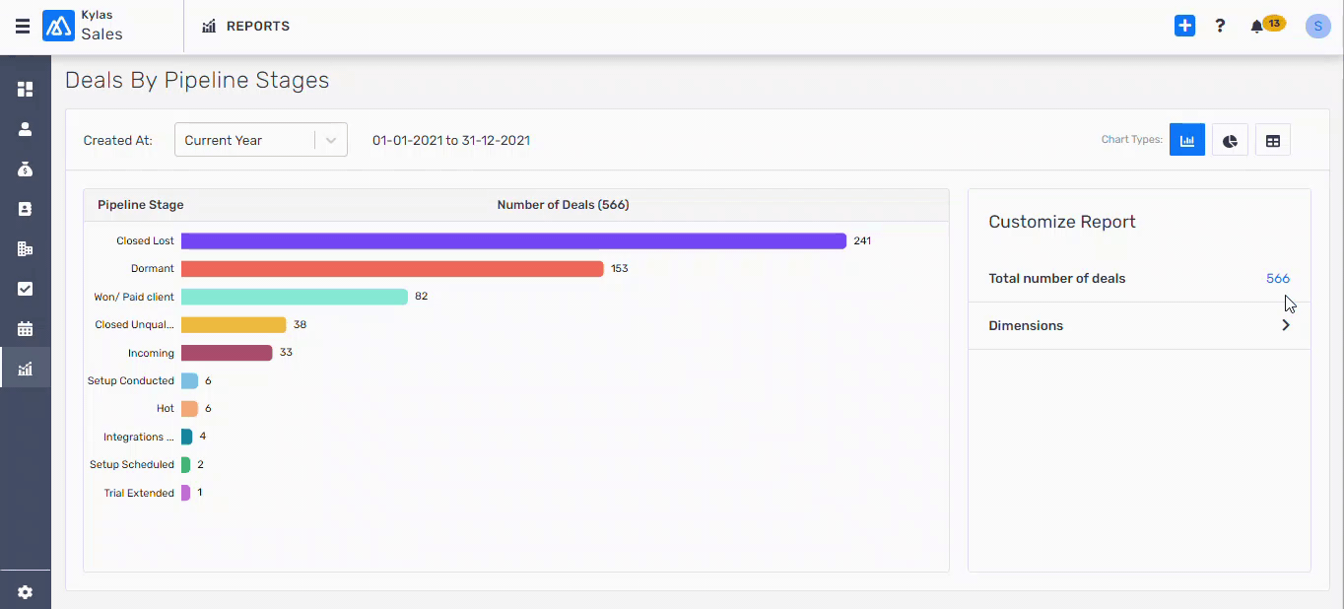Click the blue plus quick-add button
This screenshot has width=1344, height=609.
click(x=1184, y=27)
